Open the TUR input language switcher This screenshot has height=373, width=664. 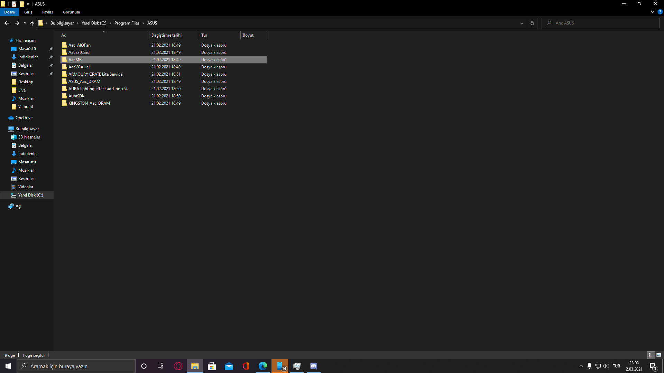click(616, 366)
